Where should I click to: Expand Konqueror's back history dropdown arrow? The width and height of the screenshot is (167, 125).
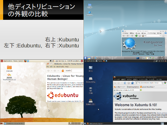126,36
